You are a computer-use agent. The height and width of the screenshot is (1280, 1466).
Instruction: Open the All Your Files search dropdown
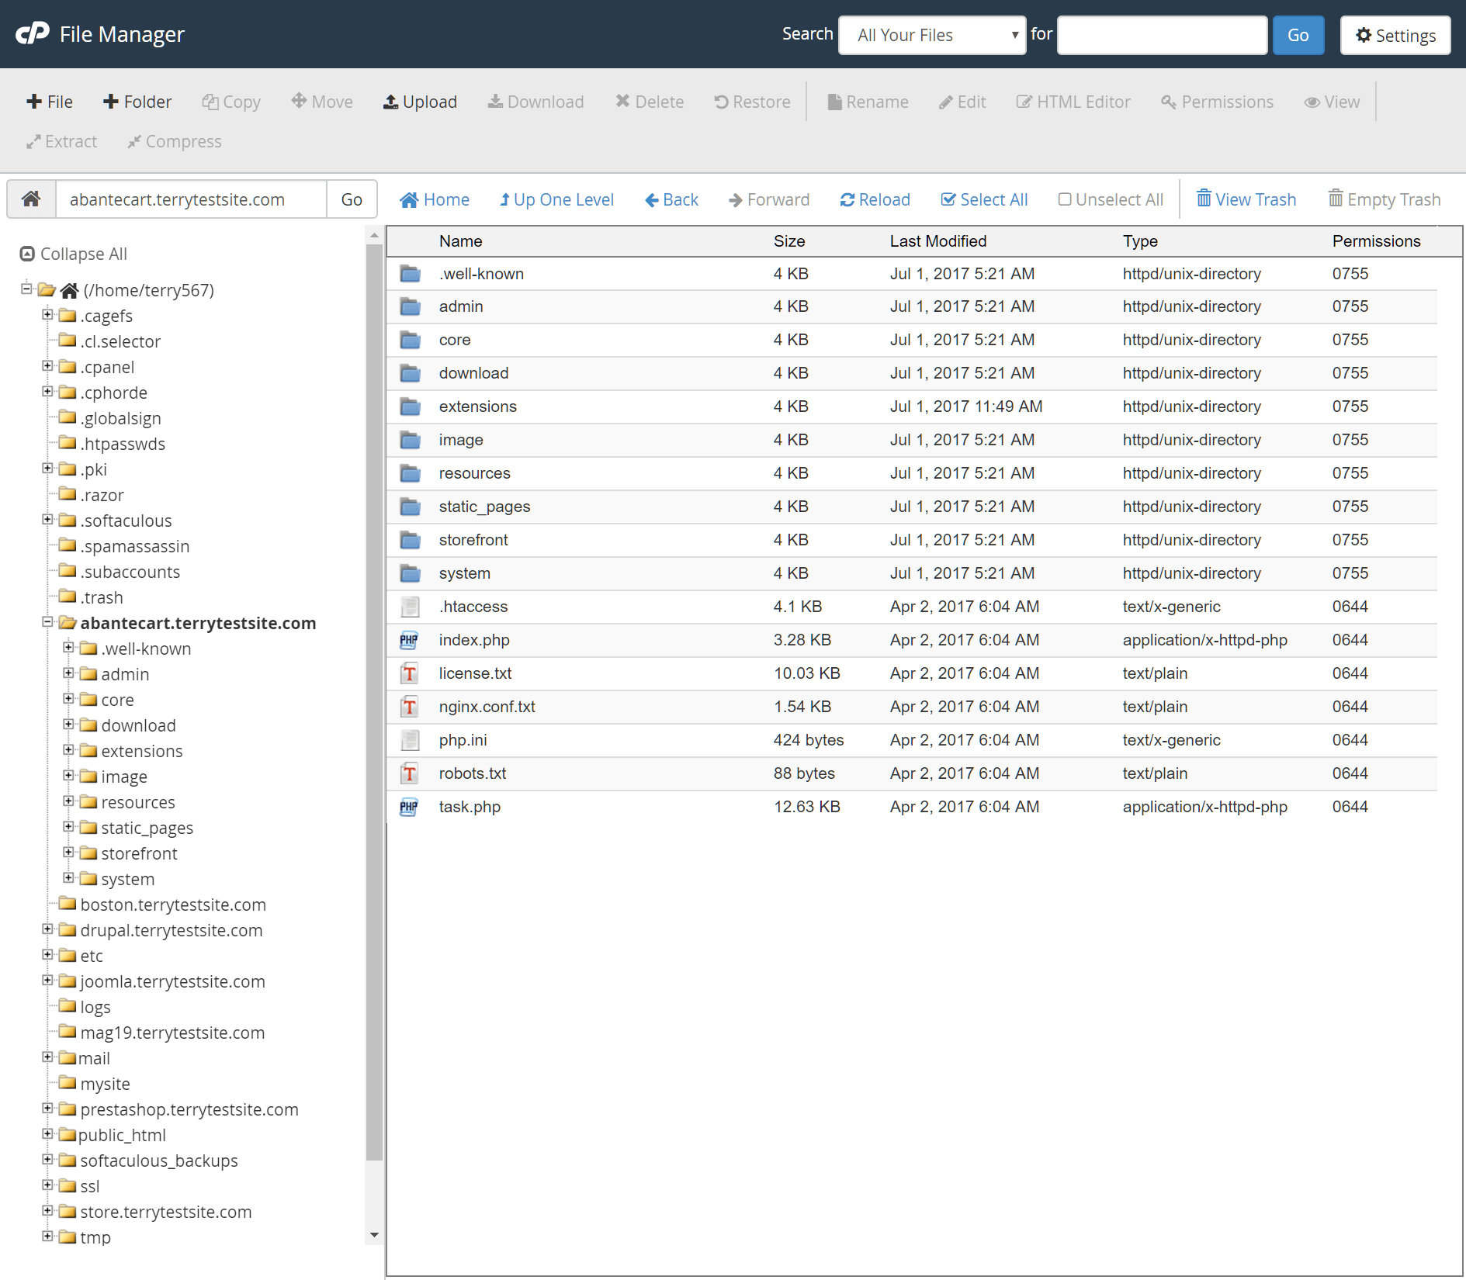(932, 35)
